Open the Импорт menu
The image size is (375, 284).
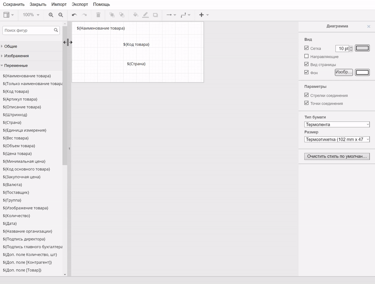[x=59, y=4]
